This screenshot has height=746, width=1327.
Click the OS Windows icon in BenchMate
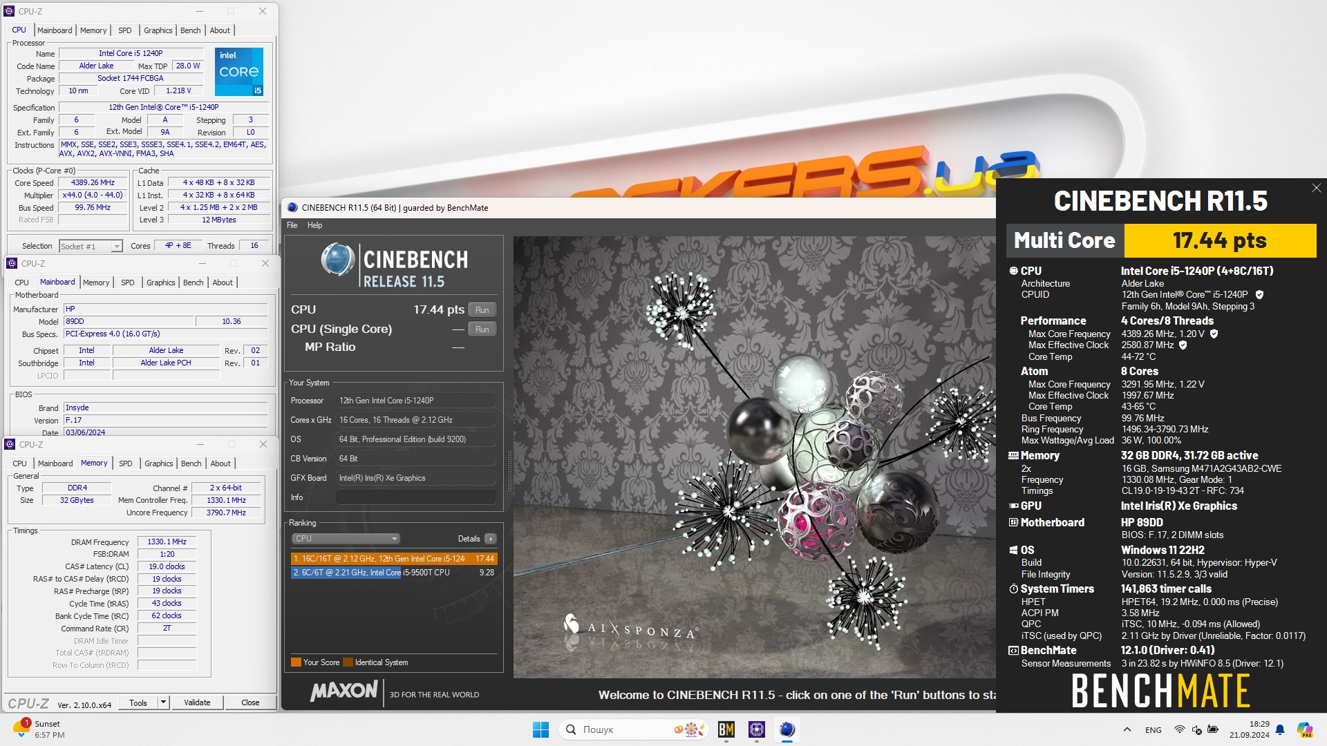pyautogui.click(x=1013, y=550)
